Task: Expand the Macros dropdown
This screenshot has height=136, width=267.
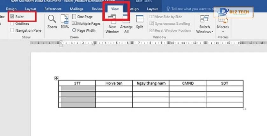Action: coord(223,24)
